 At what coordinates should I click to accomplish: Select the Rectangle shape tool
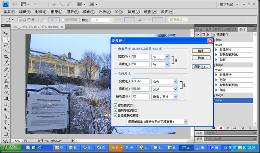6,134
